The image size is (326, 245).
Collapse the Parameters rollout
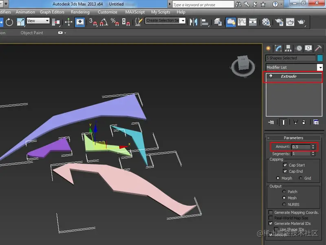(x=293, y=138)
